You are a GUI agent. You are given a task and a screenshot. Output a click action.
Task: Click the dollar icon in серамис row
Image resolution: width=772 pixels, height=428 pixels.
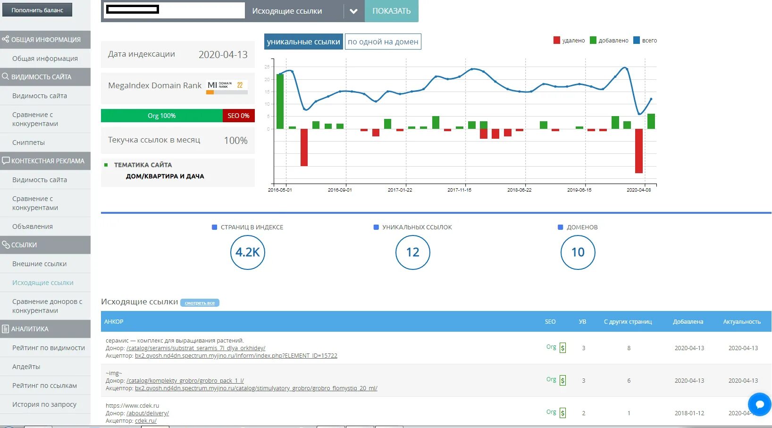click(x=562, y=348)
